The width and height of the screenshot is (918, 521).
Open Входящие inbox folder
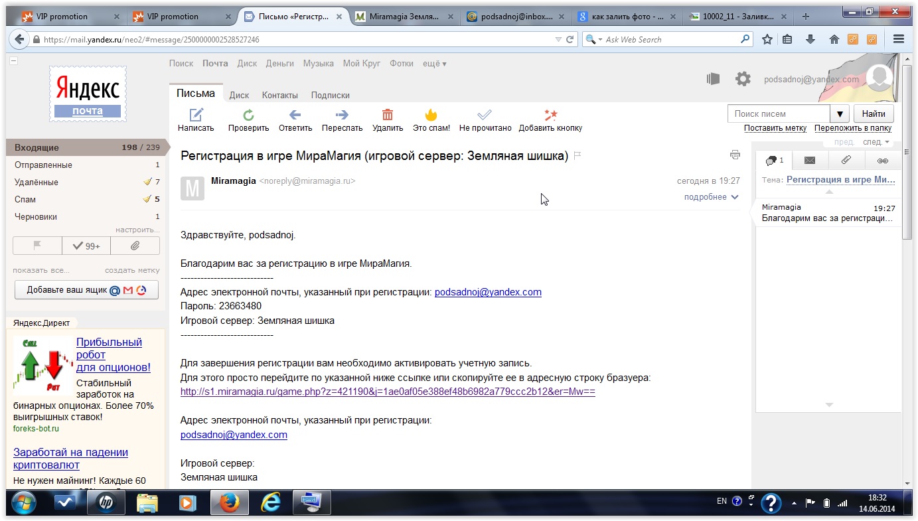(x=86, y=147)
